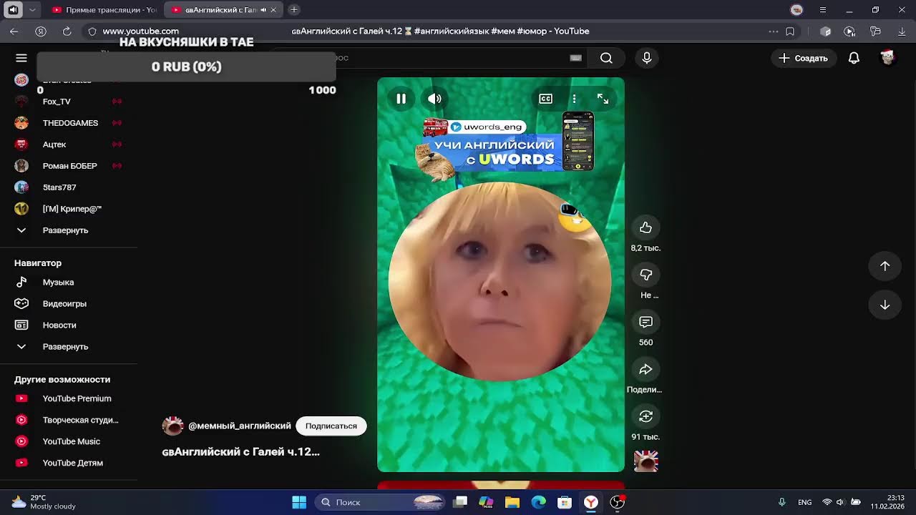Image resolution: width=916 pixels, height=515 pixels.
Task: Toggle closed captions on the Short
Action: point(545,99)
